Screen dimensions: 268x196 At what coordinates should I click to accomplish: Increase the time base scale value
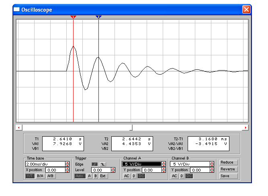click(x=68, y=163)
